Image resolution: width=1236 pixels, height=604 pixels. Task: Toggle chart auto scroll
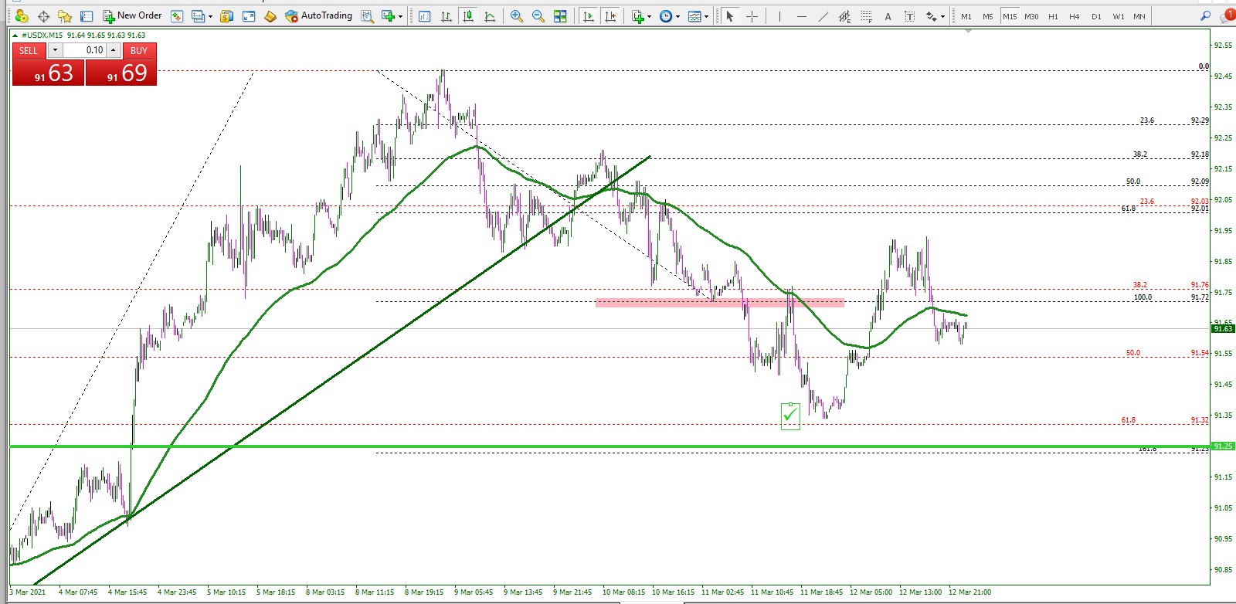(589, 15)
